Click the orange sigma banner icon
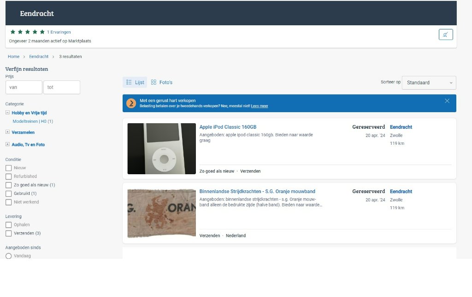 [x=131, y=103]
